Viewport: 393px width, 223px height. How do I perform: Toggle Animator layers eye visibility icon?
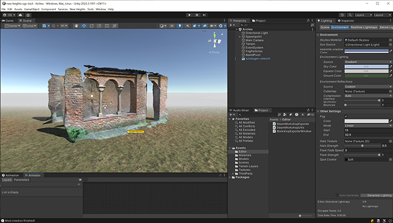pos(80,180)
